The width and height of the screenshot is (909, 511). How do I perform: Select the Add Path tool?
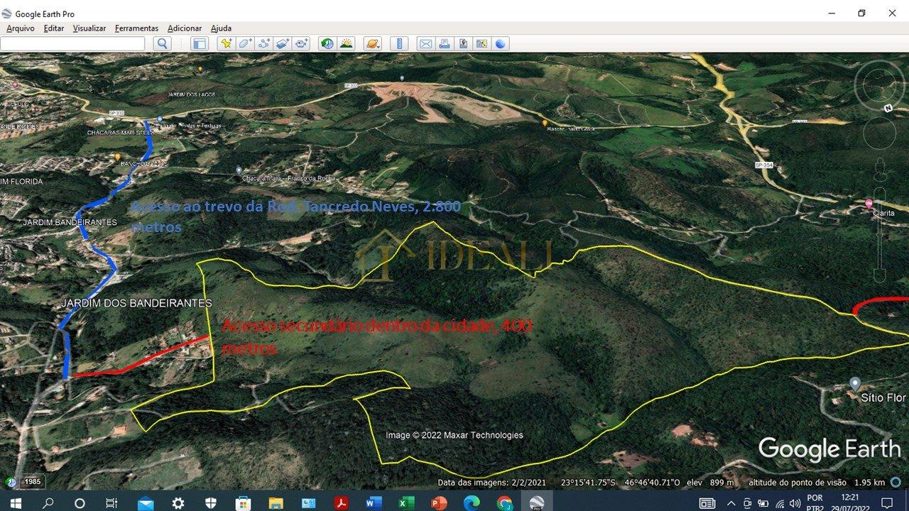pos(264,43)
